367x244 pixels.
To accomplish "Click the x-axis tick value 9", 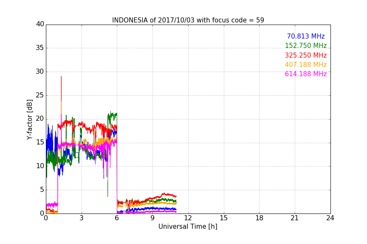I will (x=152, y=218).
